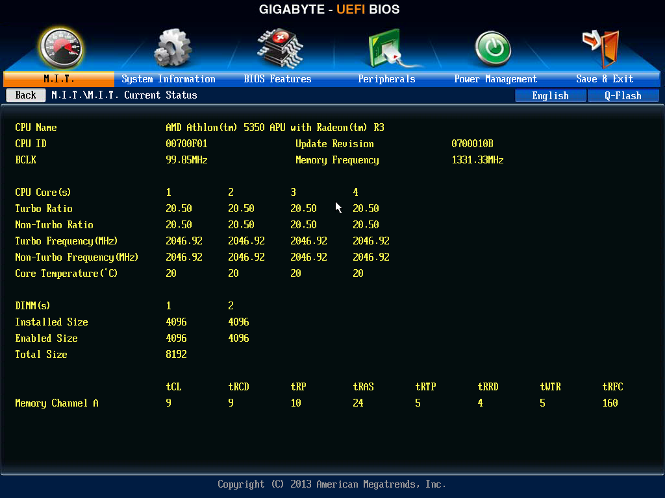665x498 pixels.
Task: Open the System Information tab
Action: pyautogui.click(x=168, y=78)
